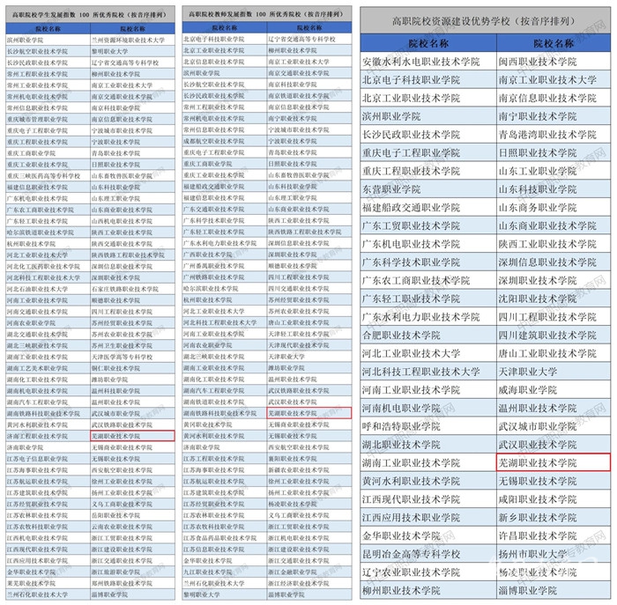
Task: Select 九江职业技术学院 cell
Action: (225, 572)
